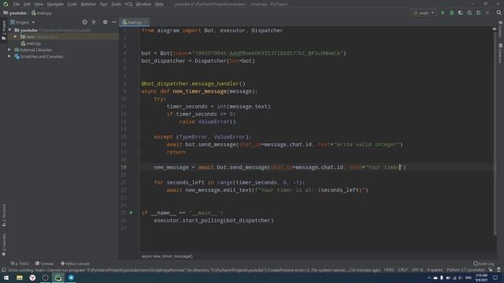Open the Run menu

point(103,4)
